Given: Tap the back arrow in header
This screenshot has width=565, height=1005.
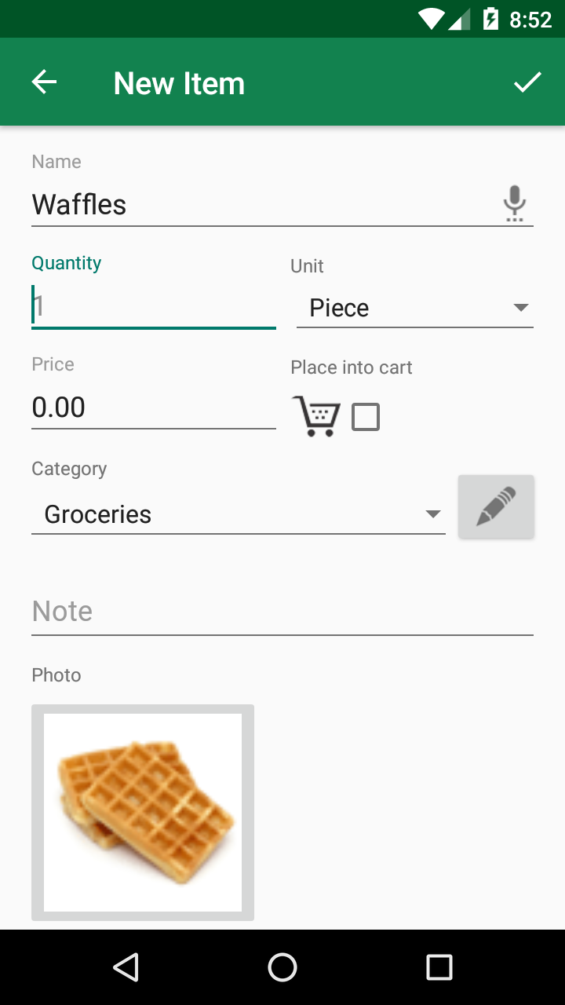Looking at the screenshot, I should (45, 82).
